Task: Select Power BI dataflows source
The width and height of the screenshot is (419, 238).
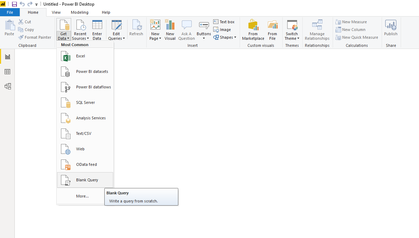Action: tap(85, 87)
